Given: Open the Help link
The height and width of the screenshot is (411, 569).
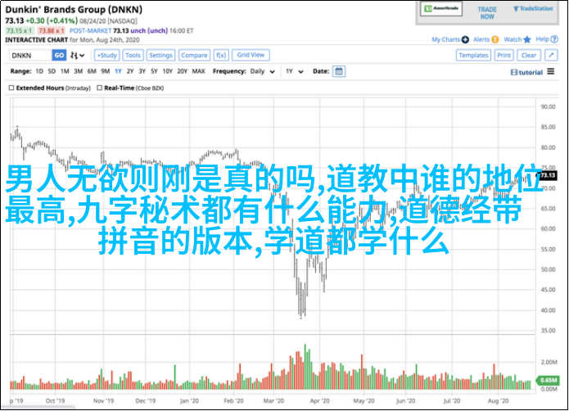Looking at the screenshot, I should [542, 39].
